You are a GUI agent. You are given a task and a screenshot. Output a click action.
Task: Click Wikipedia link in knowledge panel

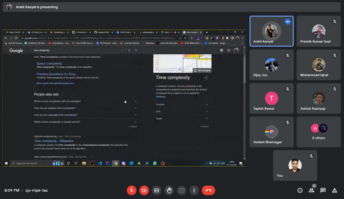pos(161,97)
